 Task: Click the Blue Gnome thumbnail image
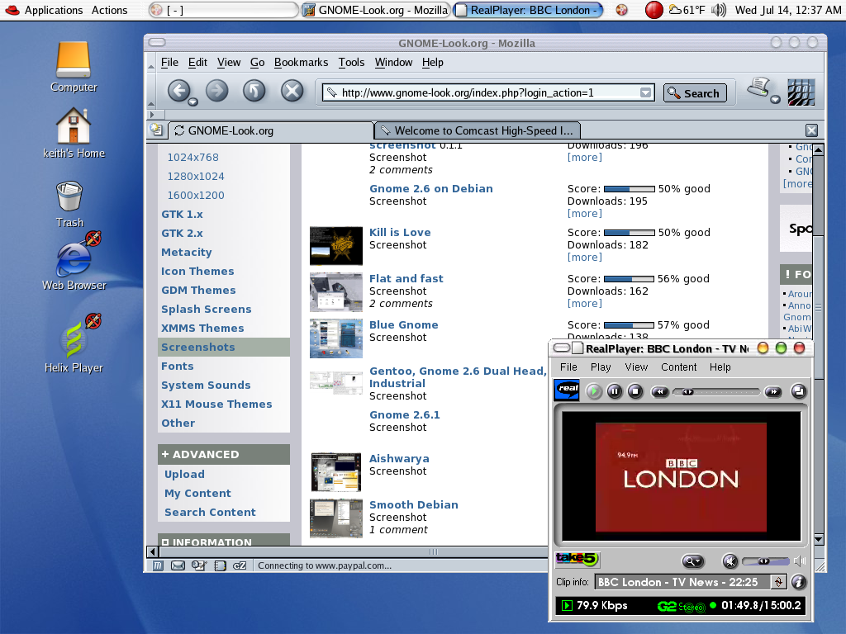point(336,338)
